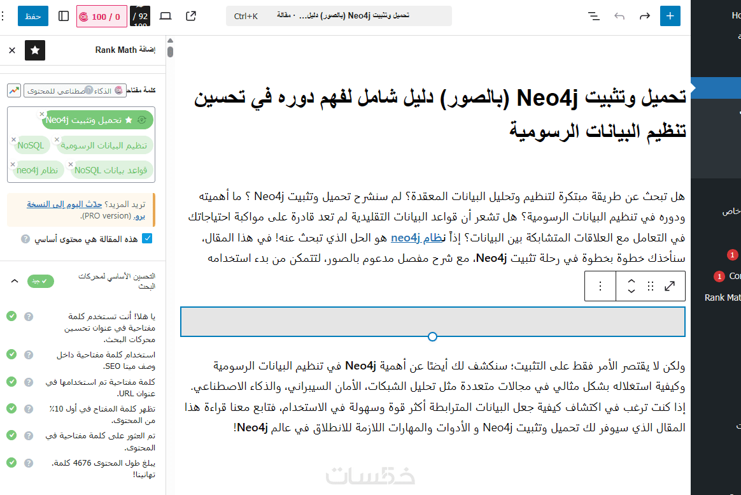Click the green جيد status badge
741x495 pixels.
pyautogui.click(x=41, y=281)
